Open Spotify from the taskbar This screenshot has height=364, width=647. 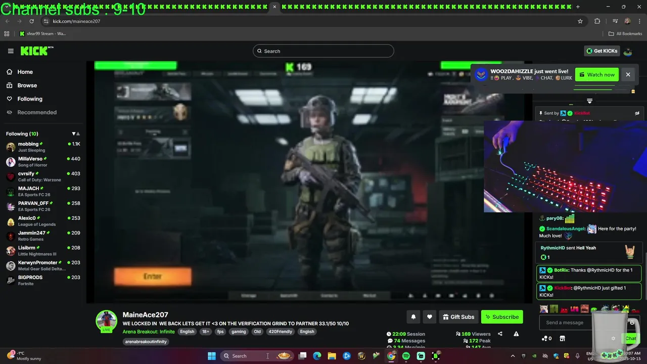pos(406,356)
